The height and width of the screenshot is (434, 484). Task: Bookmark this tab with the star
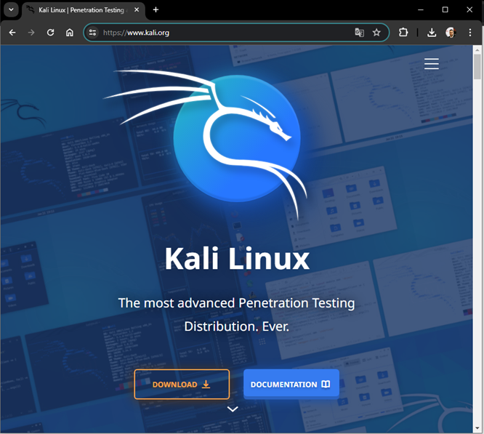tap(376, 33)
